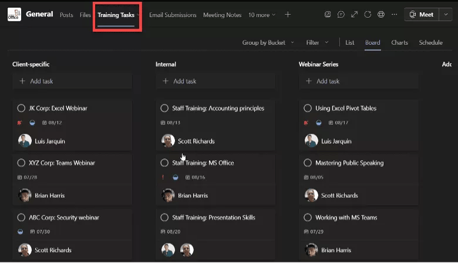
Task: Click progress icon on ABC Corp: Security webinar
Action: tap(20, 232)
